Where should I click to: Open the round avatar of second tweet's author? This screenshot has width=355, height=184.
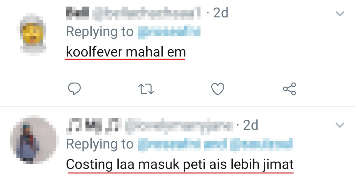(x=33, y=140)
